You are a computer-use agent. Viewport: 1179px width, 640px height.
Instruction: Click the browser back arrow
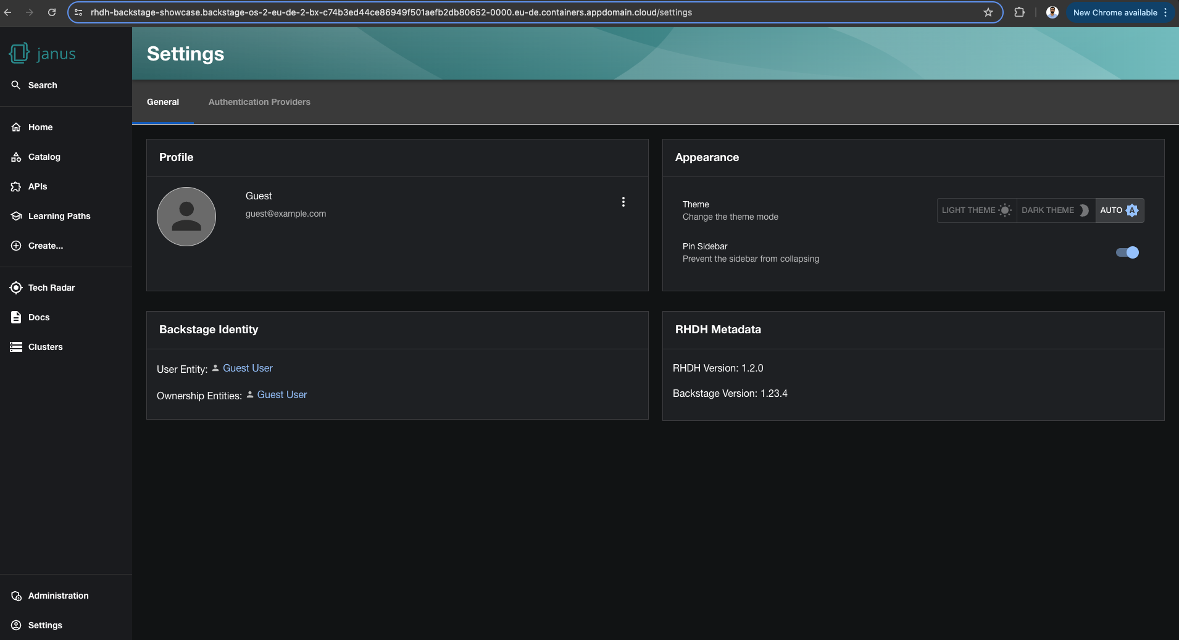[7, 12]
